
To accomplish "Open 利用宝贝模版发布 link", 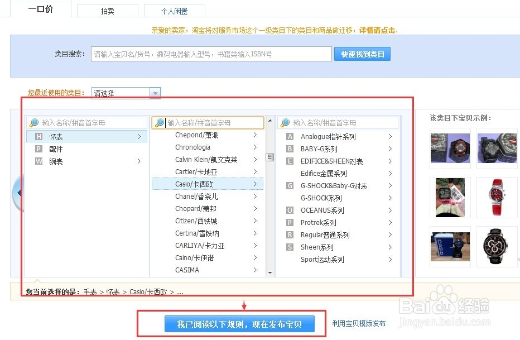I will 359,323.
